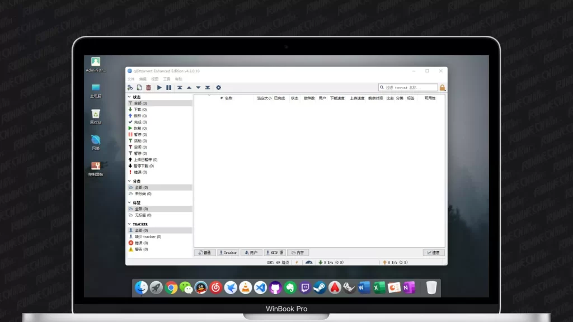Open Google Chrome from the dock
Screen dimensions: 573x322
pyautogui.click(x=171, y=288)
